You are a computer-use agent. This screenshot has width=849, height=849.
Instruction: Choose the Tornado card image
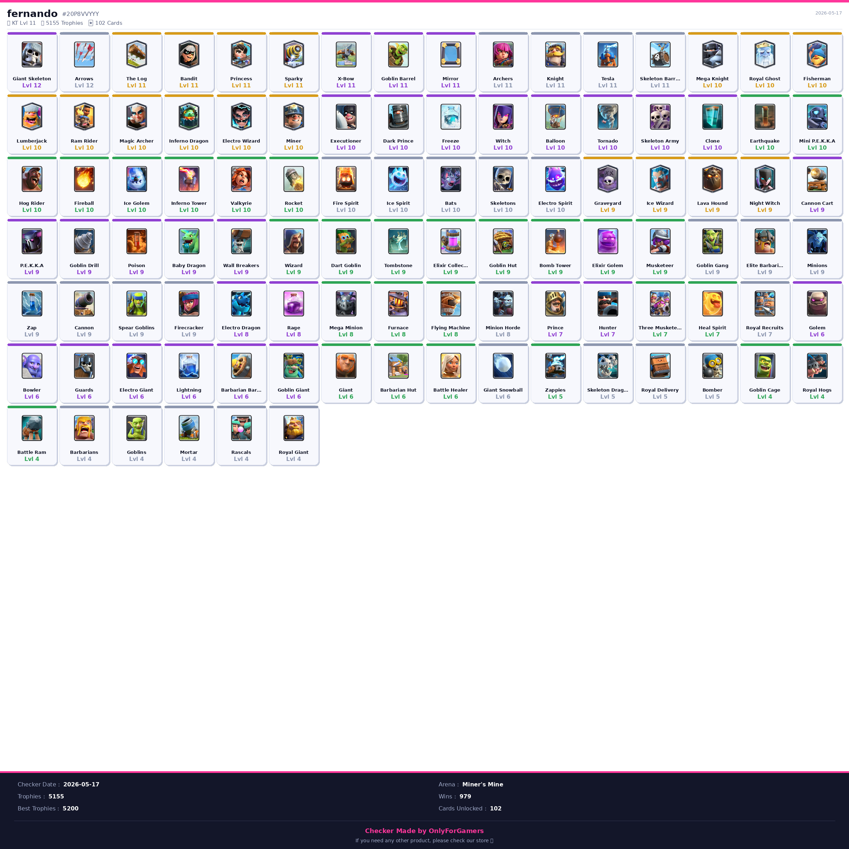tap(608, 117)
